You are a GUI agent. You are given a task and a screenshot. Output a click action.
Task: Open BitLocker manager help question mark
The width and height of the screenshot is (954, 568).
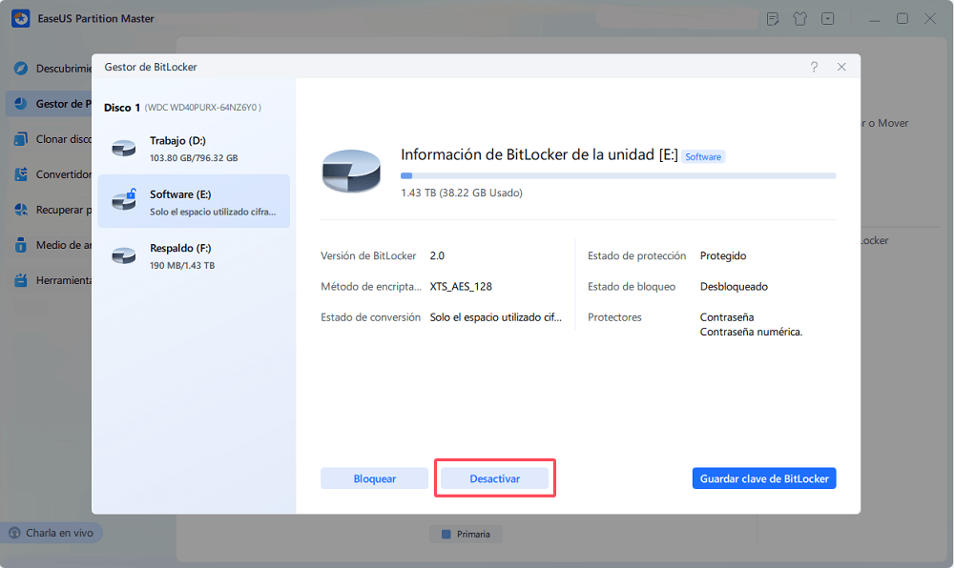814,67
